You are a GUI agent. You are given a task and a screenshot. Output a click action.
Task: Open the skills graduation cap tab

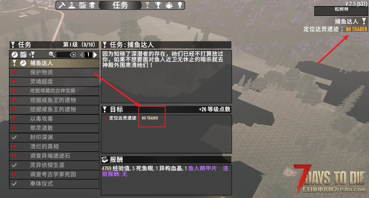coord(92,5)
